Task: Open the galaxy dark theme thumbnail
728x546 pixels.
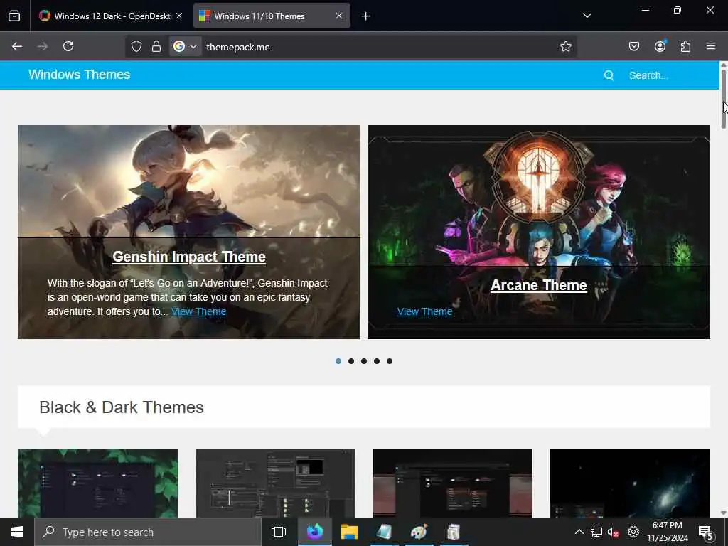Action: point(630,483)
